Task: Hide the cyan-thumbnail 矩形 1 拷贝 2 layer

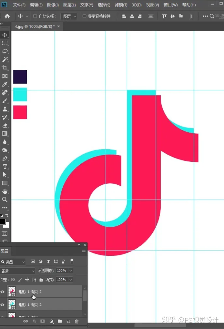Action: coord(3,305)
